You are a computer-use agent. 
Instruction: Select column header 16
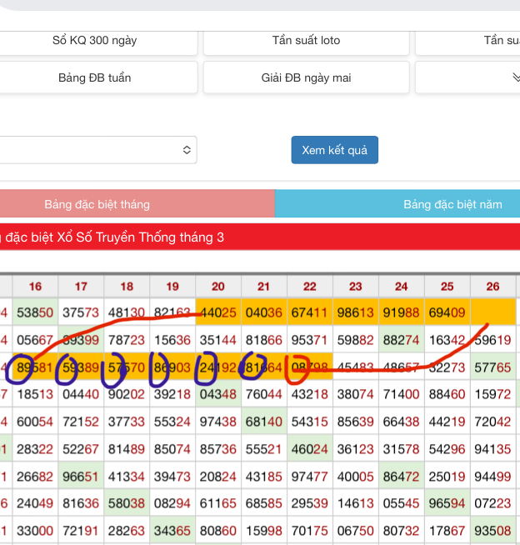35,287
